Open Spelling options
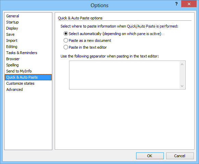Screen dimensions: 199x164 click(x=12, y=65)
